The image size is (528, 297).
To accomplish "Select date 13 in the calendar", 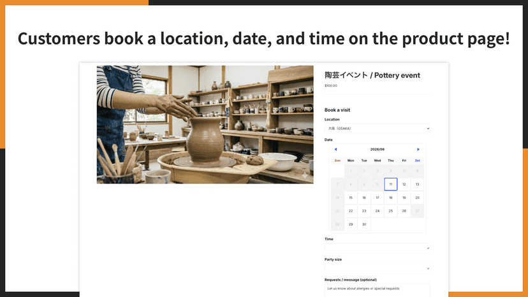I will 417,184.
